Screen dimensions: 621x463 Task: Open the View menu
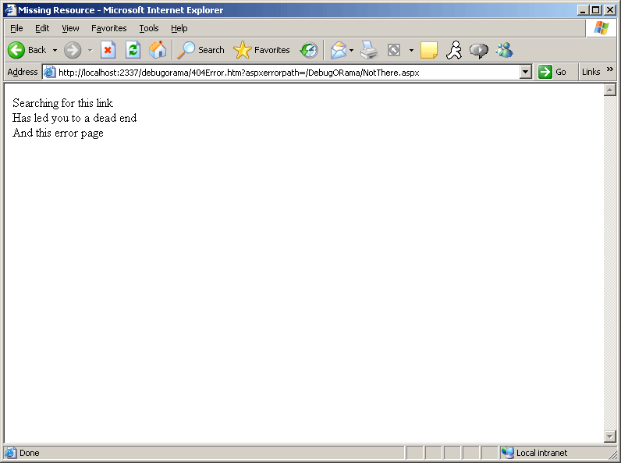coord(70,28)
